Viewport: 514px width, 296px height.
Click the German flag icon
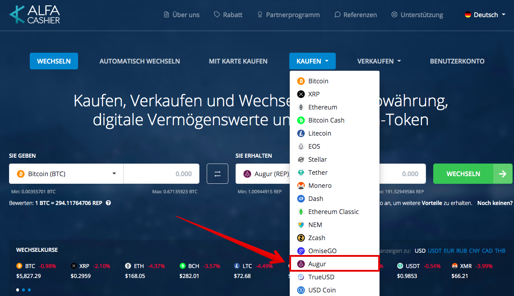(x=468, y=15)
